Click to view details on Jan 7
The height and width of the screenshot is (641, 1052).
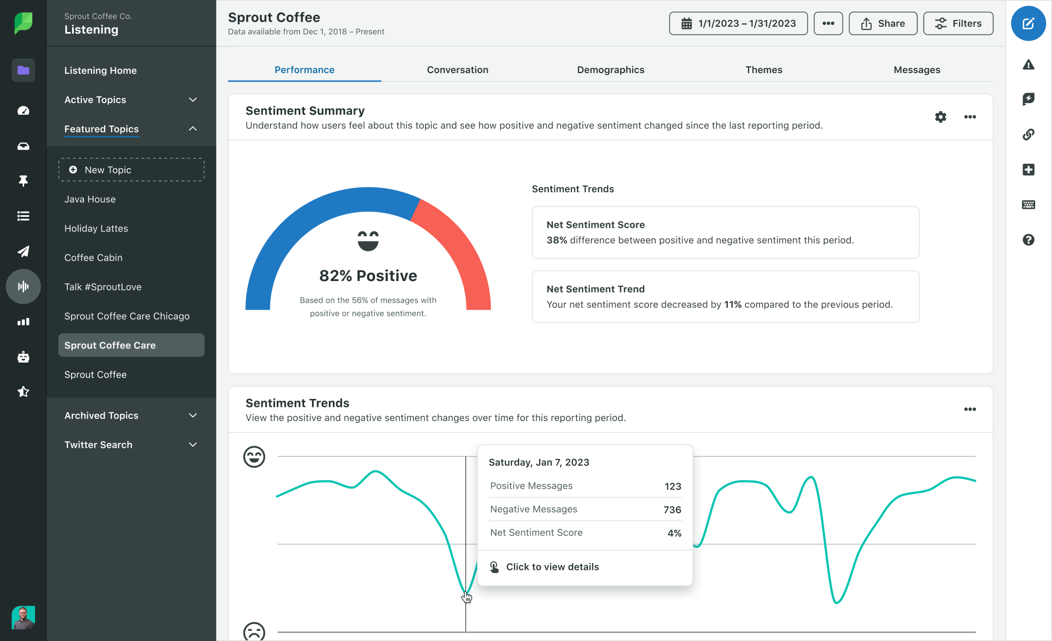pyautogui.click(x=552, y=567)
